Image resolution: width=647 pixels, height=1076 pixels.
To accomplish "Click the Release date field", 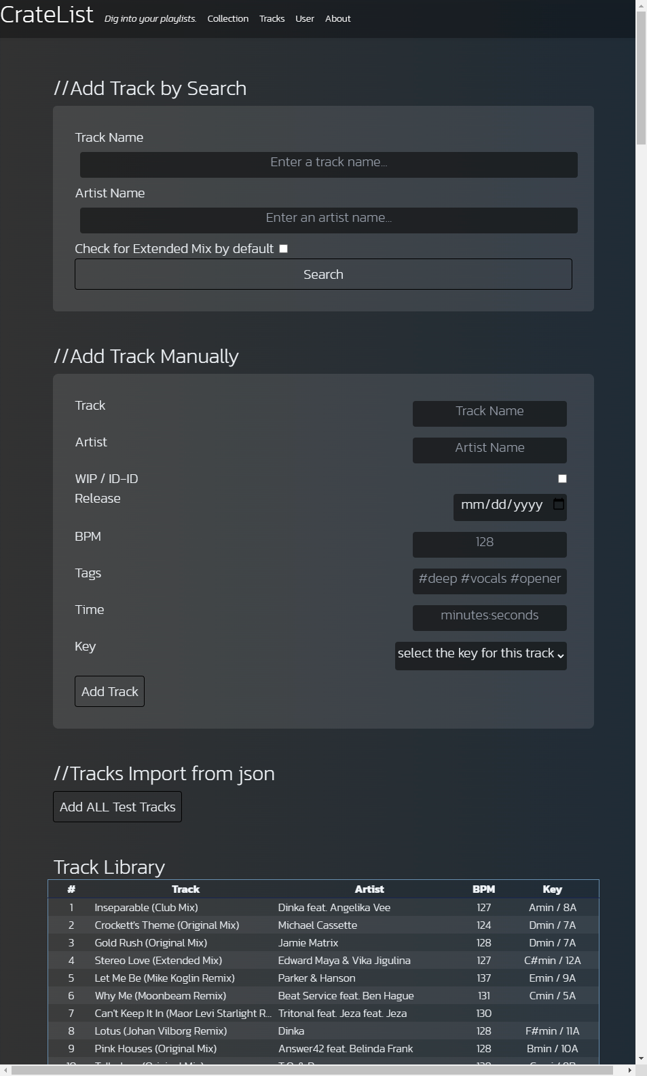I will coord(510,507).
